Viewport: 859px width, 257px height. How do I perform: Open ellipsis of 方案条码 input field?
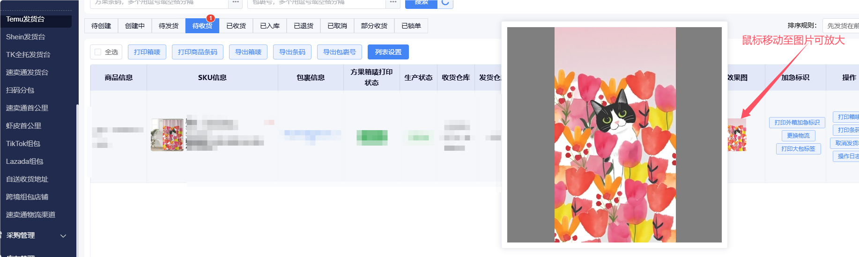pos(236,3)
